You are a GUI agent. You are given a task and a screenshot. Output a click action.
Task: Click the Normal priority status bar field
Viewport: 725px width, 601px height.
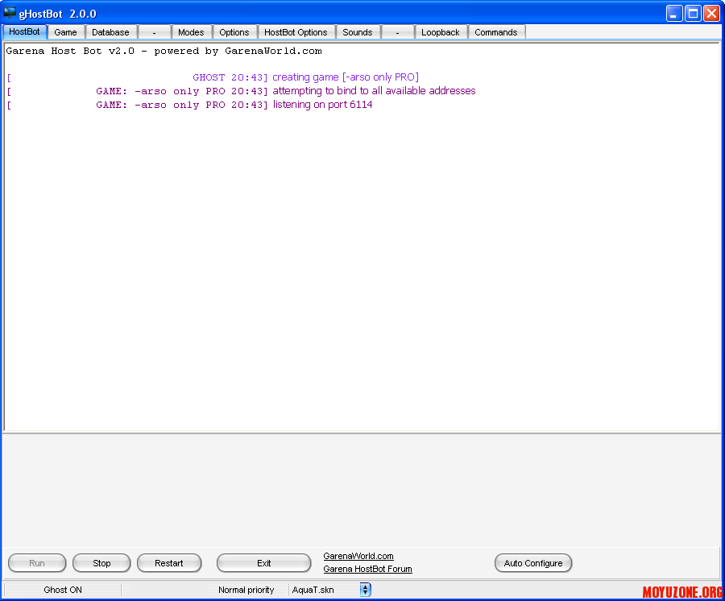tap(246, 590)
